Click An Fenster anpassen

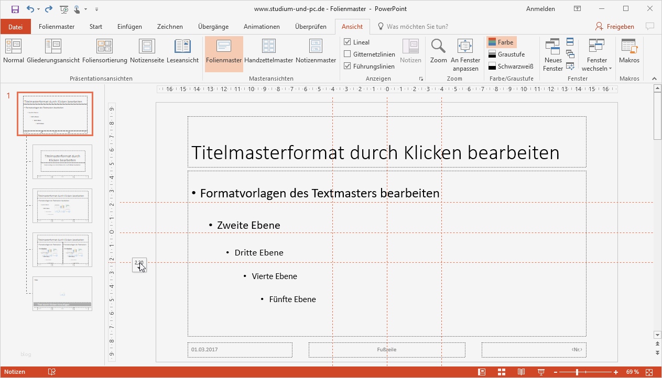point(465,52)
